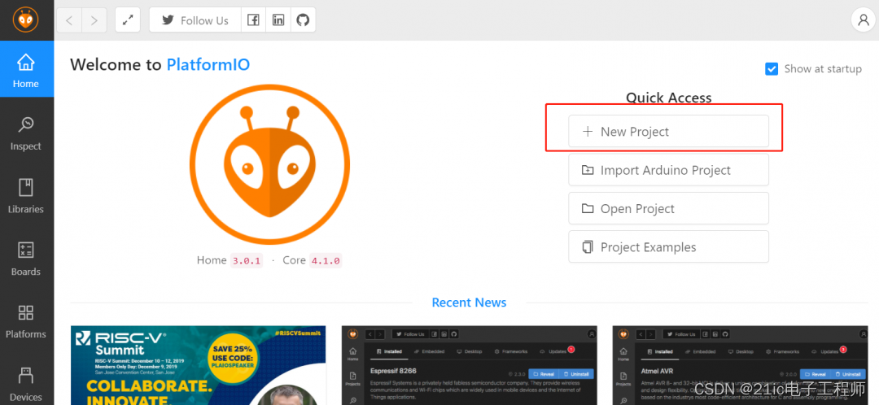Click the Home version 3.0.1 tag
Viewport: 879px width, 405px height.
(246, 260)
